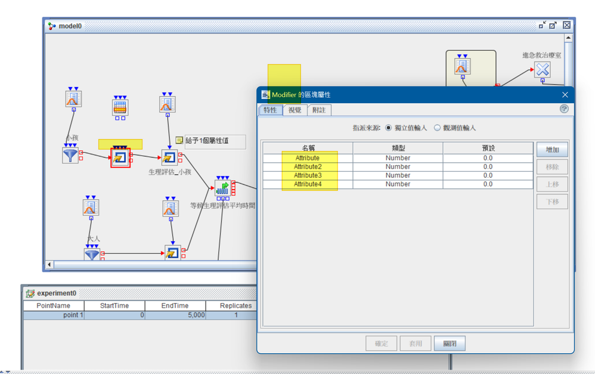This screenshot has width=595, height=374.
Task: Click the PointName column header
Action: (x=54, y=305)
